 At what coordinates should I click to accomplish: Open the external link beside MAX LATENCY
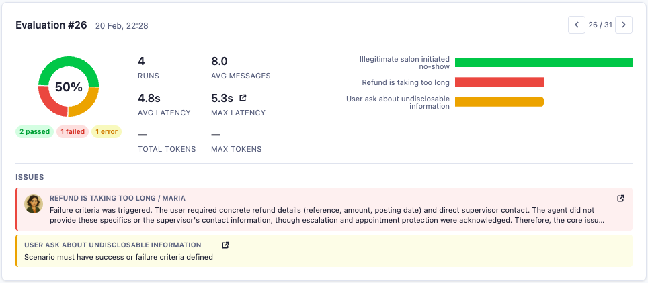(x=243, y=98)
